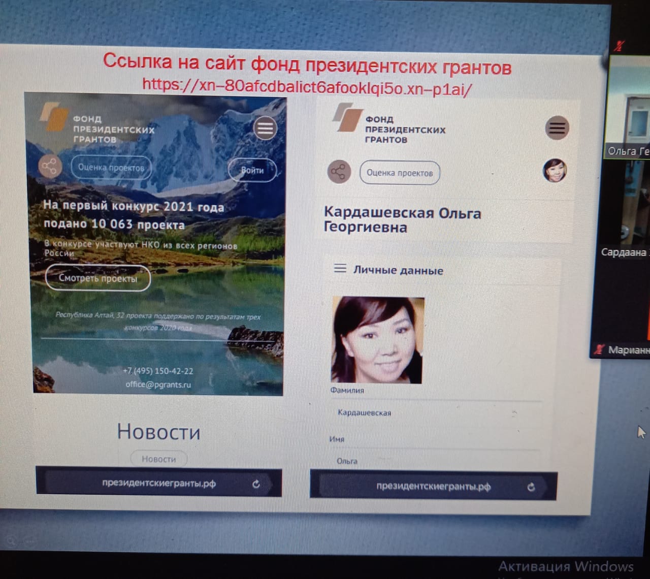Click headline На первый конкурс 2021 года

134,206
